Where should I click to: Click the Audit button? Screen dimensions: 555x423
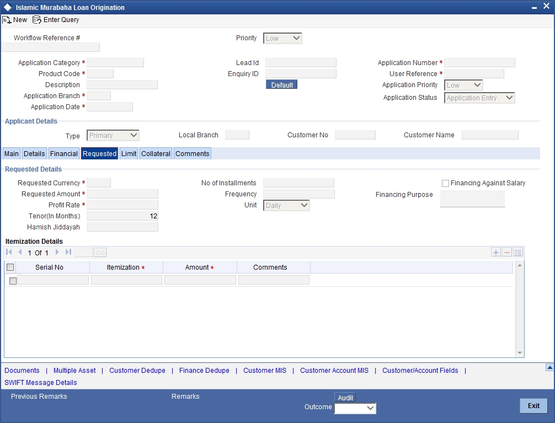(x=345, y=398)
